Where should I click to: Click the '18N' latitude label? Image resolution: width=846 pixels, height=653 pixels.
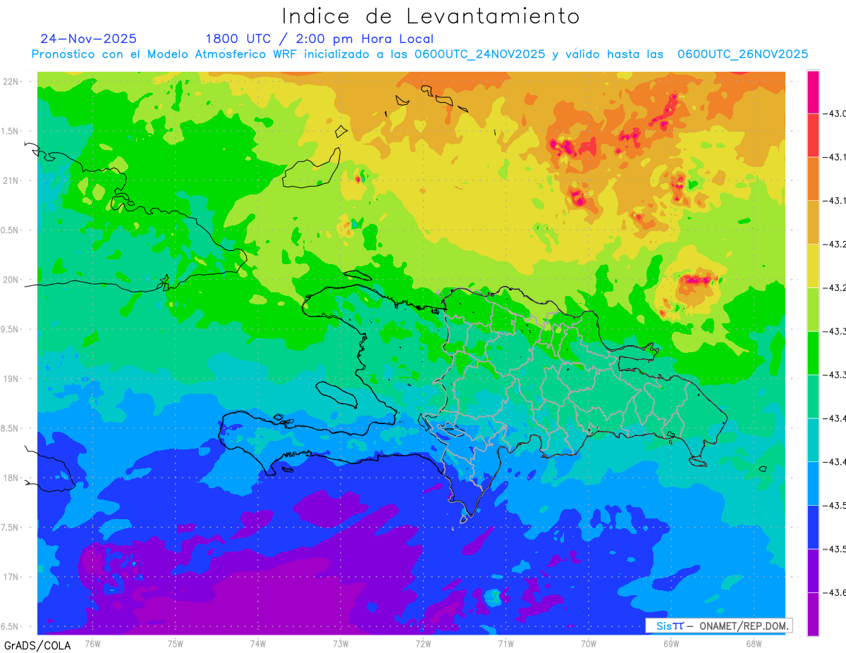coord(11,478)
